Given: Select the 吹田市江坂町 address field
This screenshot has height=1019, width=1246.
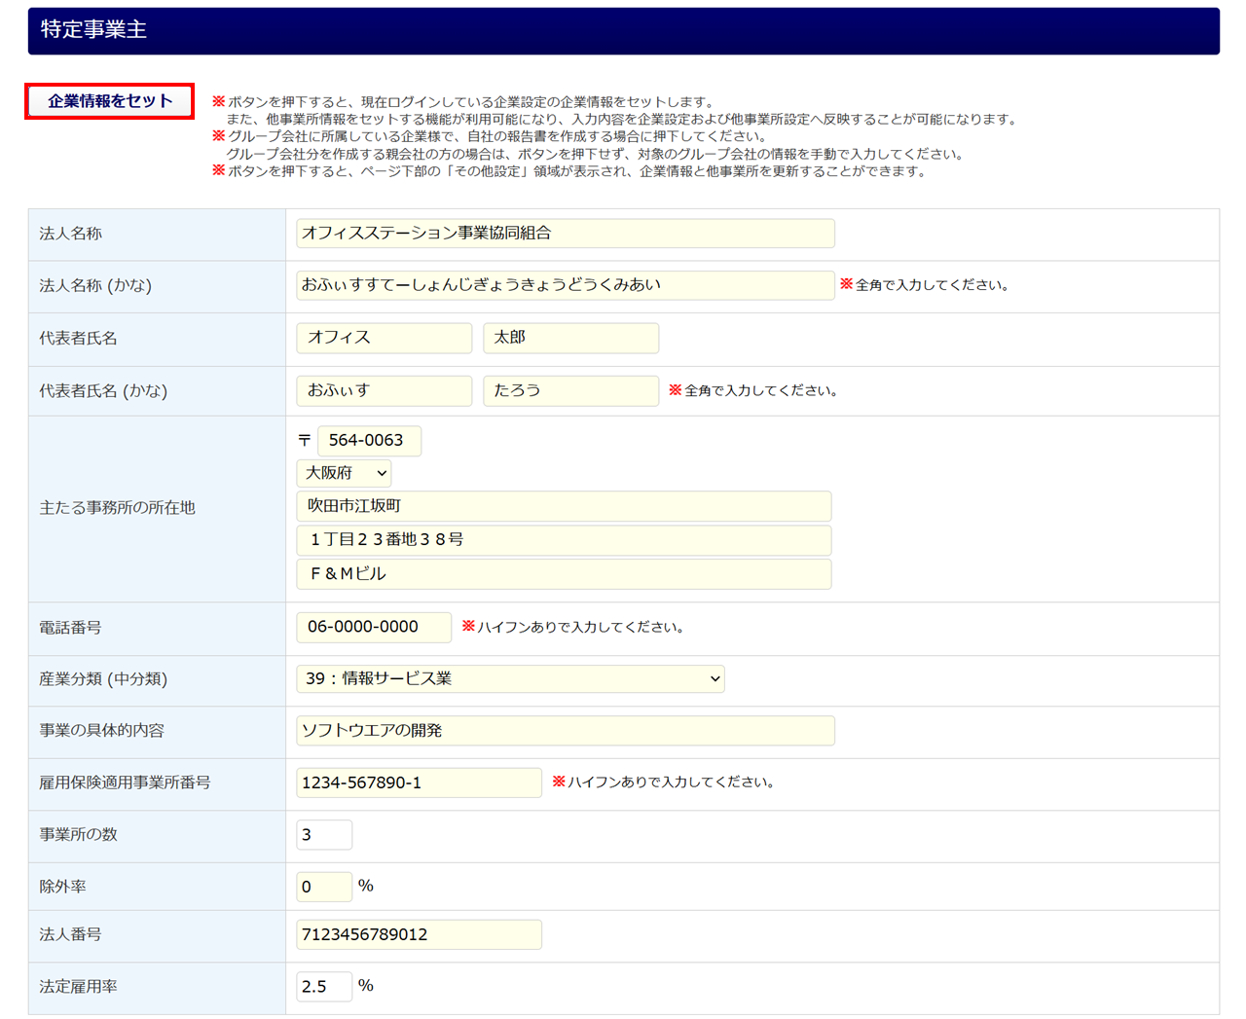Looking at the screenshot, I should click(x=564, y=506).
